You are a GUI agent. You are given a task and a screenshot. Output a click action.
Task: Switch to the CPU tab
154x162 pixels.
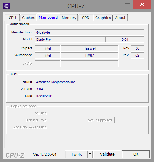(12, 18)
